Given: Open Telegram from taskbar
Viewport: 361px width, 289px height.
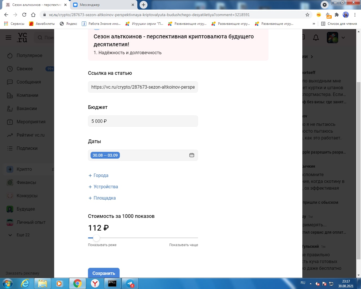Looking at the screenshot, I should coord(130,283).
